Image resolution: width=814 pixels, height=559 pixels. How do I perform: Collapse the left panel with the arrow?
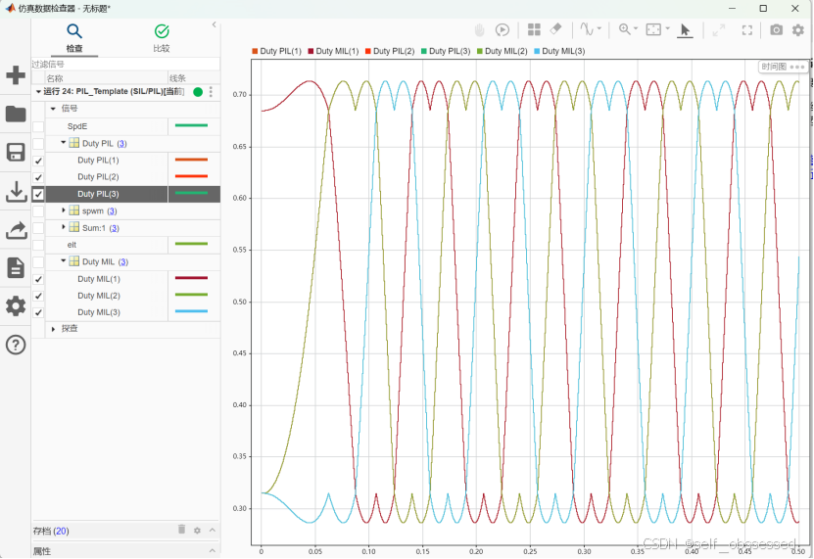[x=214, y=24]
